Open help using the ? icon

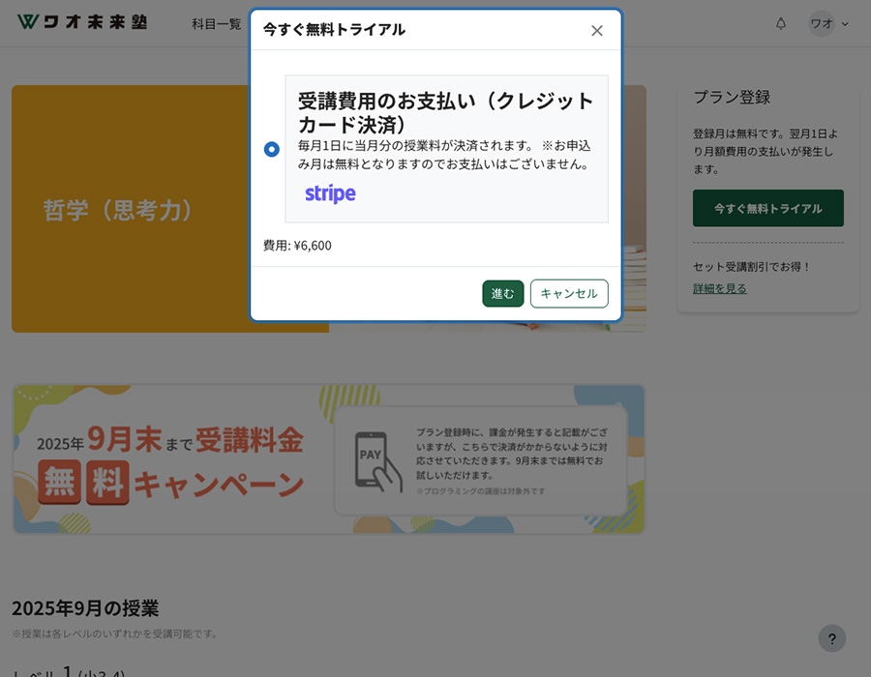click(x=830, y=638)
